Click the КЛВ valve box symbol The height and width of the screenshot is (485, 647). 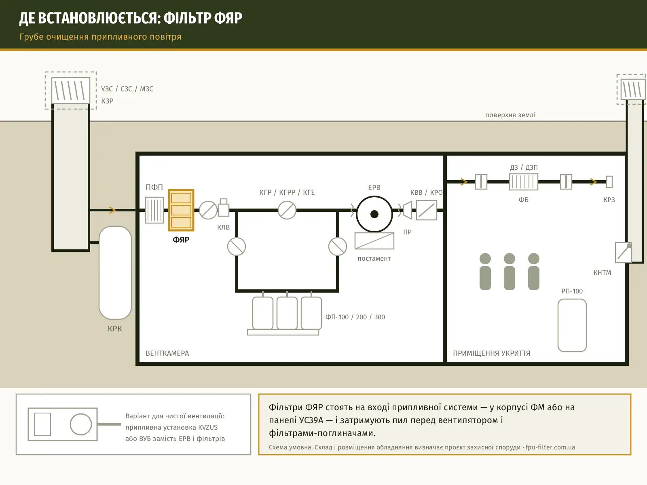click(224, 208)
